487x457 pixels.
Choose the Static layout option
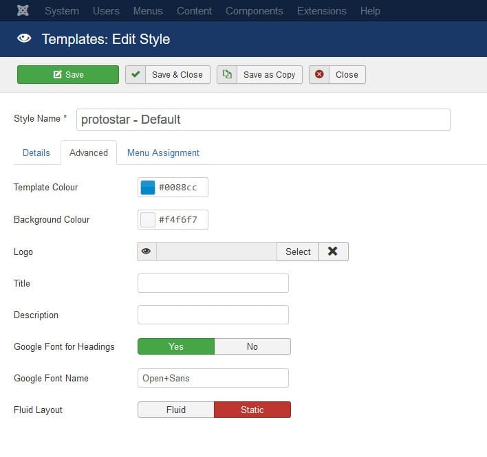tap(252, 410)
